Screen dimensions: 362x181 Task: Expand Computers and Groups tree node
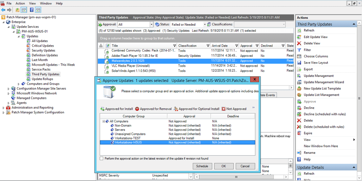(x=19, y=84)
